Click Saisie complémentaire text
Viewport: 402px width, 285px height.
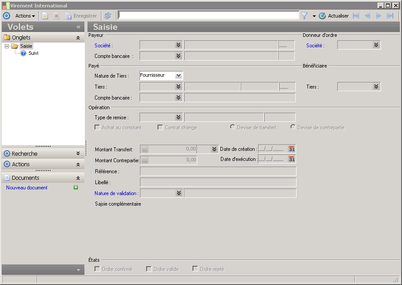pyautogui.click(x=118, y=204)
